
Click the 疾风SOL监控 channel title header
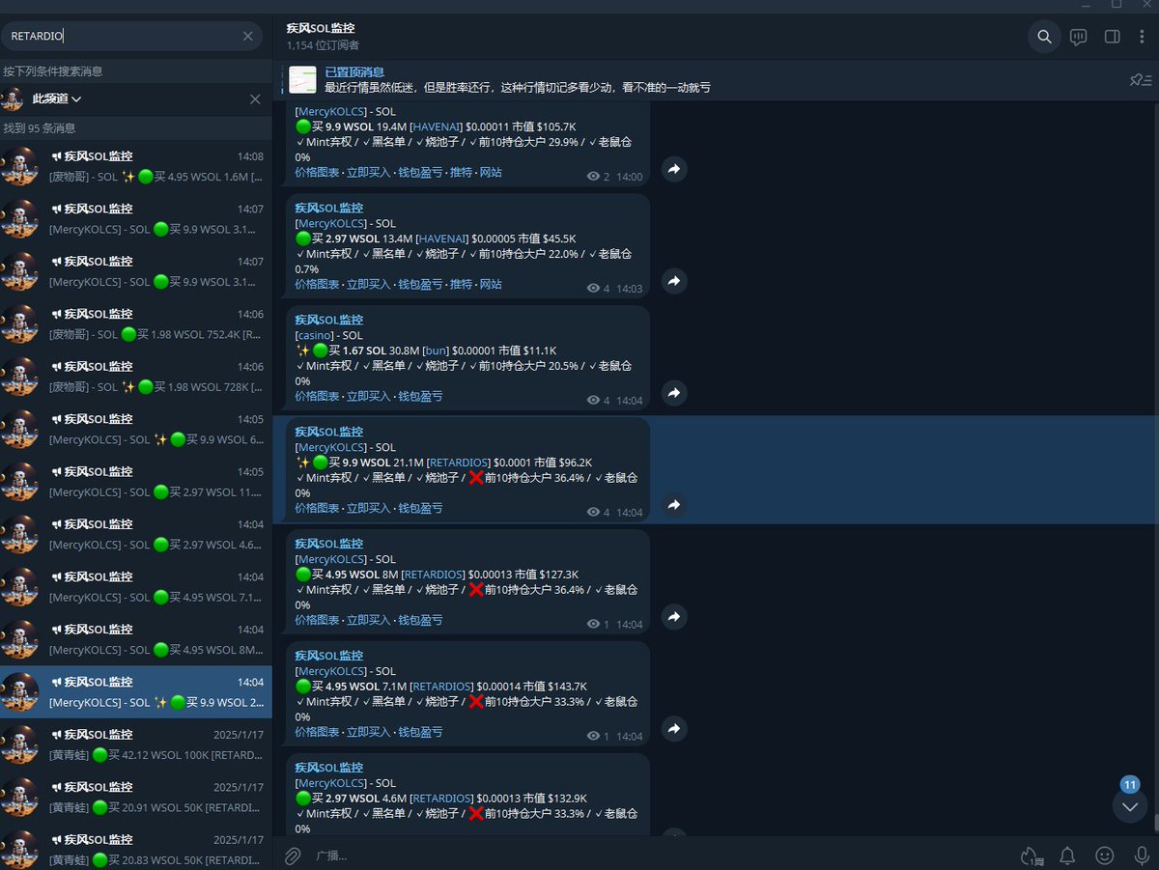[321, 28]
